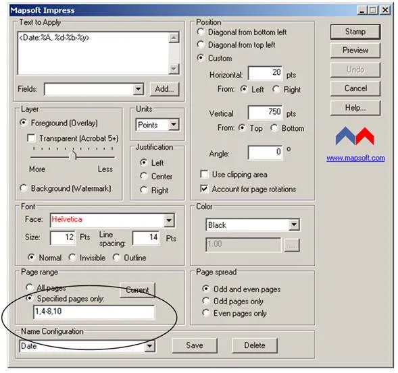The image size is (398, 373).
Task: Select Odd pages only
Action: click(205, 301)
